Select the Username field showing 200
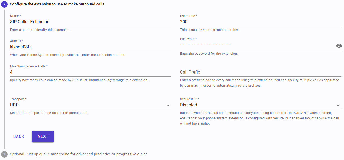344x160 pixels. (260, 22)
